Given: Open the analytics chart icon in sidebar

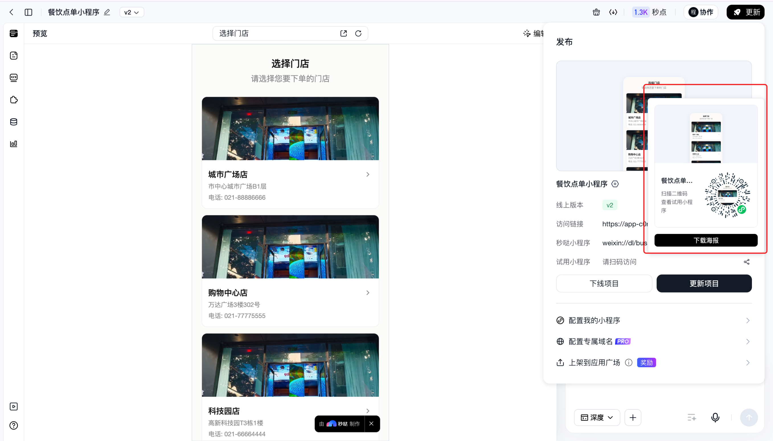Looking at the screenshot, I should (14, 144).
